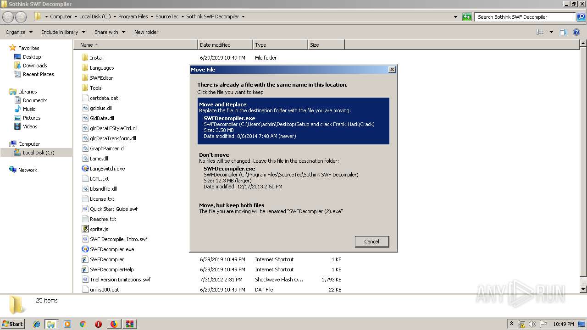Click the Install folder icon

[x=85, y=58]
